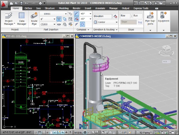Click the Run input field

click(138, 16)
